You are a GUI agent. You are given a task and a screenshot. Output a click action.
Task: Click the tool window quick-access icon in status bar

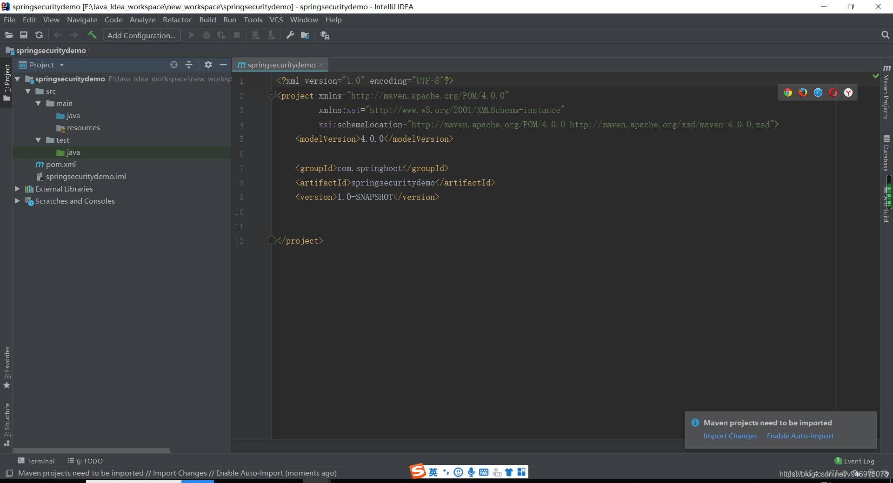[9, 473]
